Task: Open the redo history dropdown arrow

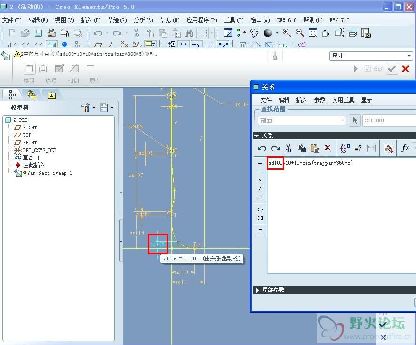Action: pyautogui.click(x=127, y=33)
